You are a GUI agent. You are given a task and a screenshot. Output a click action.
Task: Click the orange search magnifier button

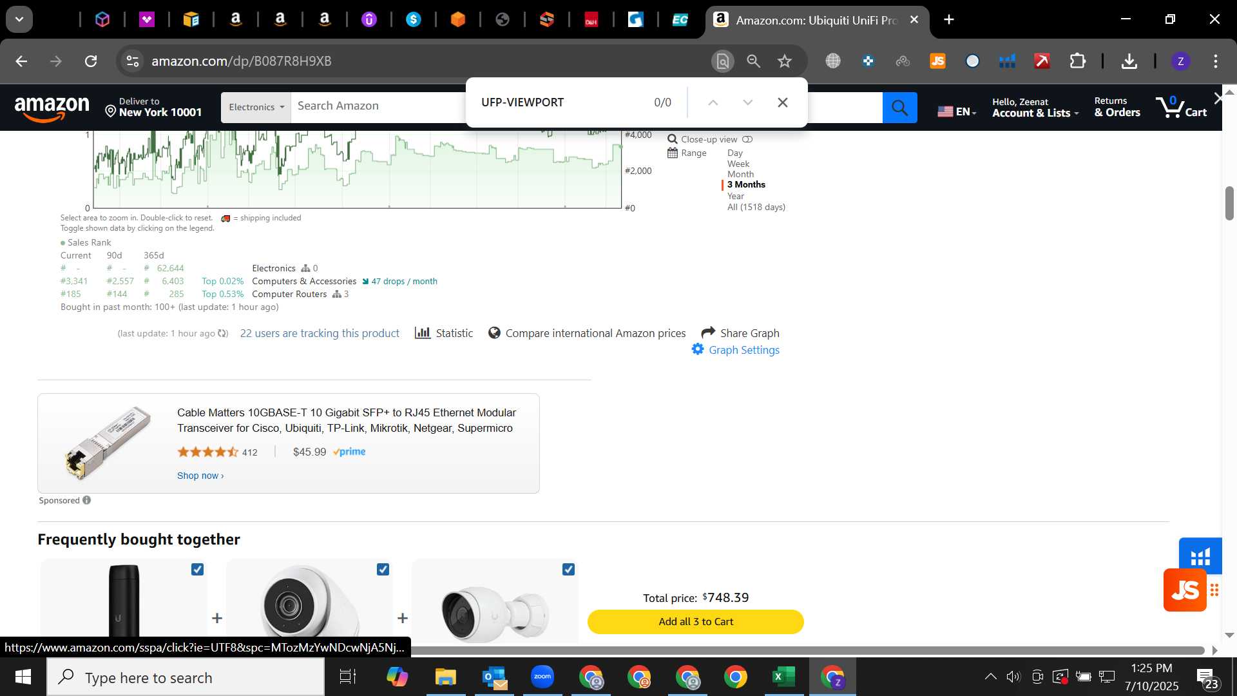(x=899, y=108)
